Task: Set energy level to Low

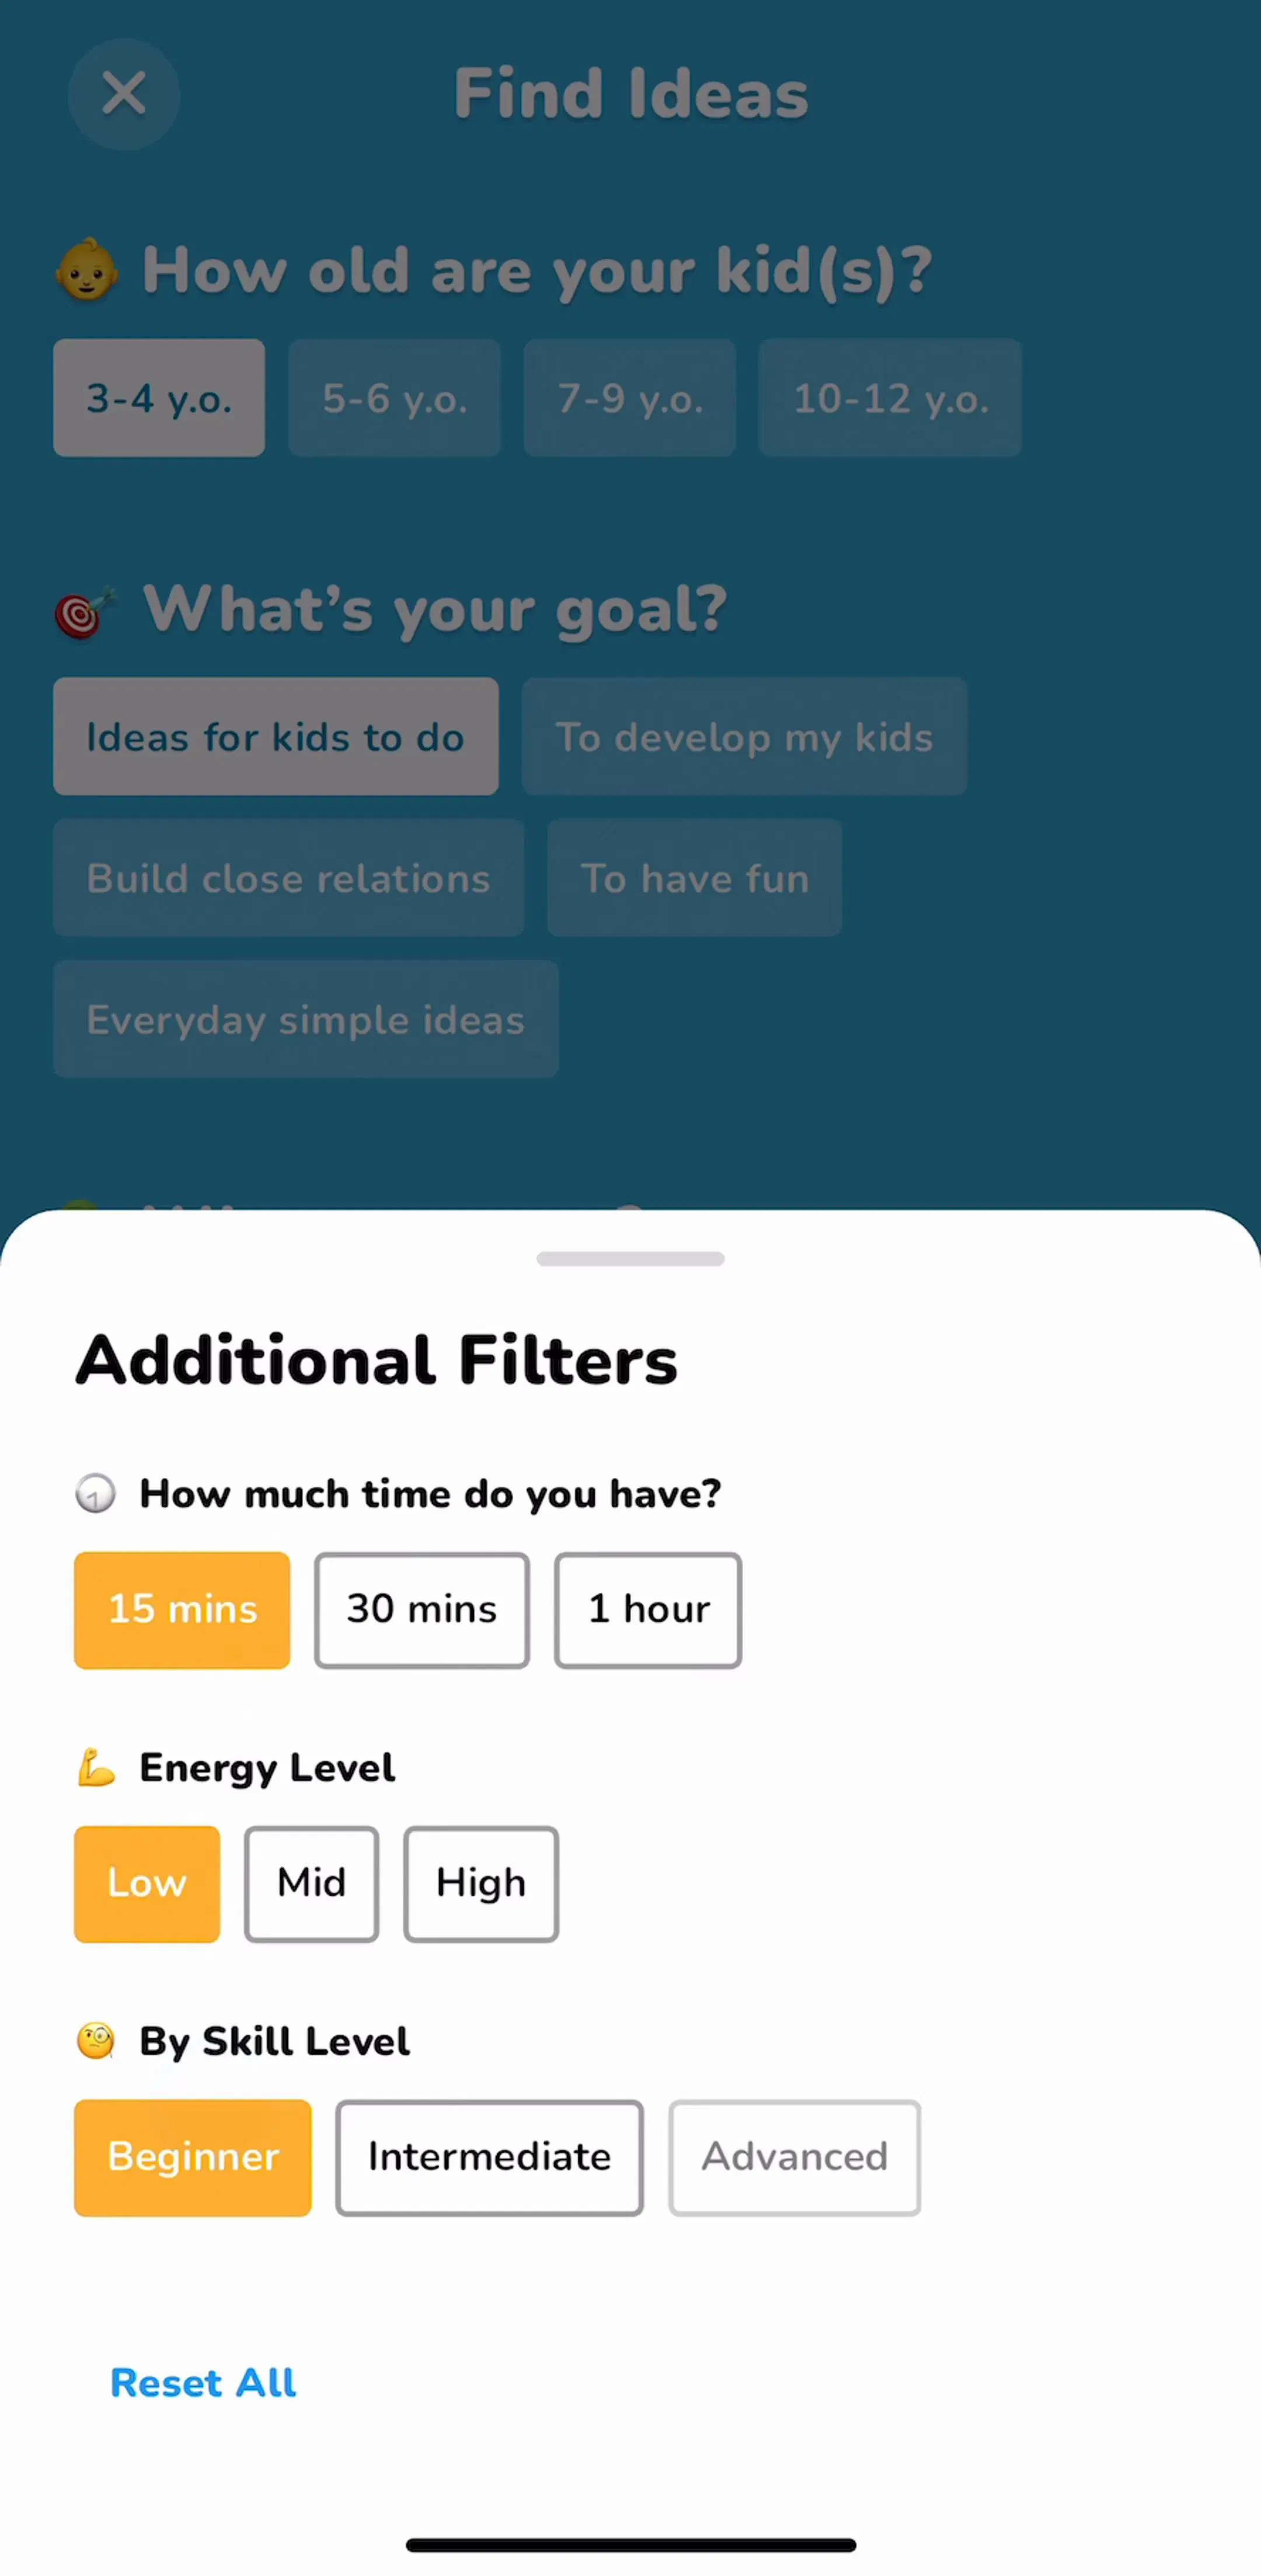Action: click(147, 1884)
